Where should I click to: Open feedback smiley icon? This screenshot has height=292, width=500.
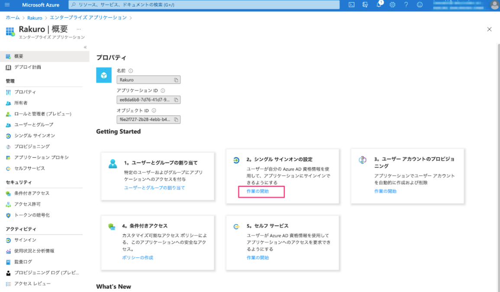[419, 5]
